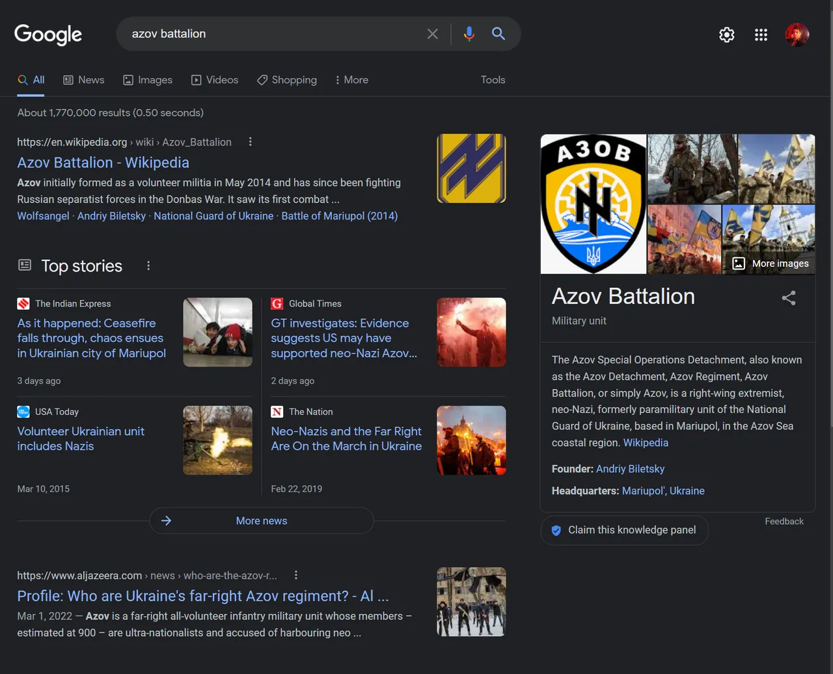This screenshot has height=674, width=833.
Task: Share the Azov Battalion knowledge panel
Action: point(789,298)
